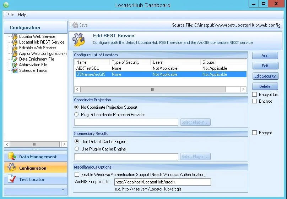
Task: Open Data Enrichment File in the tree
Action: (37, 59)
